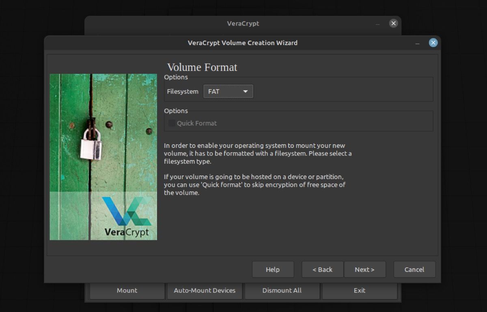Go back to the previous wizard step

pos(322,269)
